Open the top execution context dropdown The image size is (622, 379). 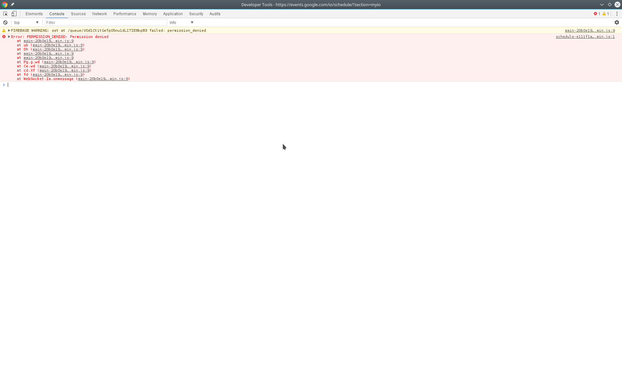click(27, 23)
